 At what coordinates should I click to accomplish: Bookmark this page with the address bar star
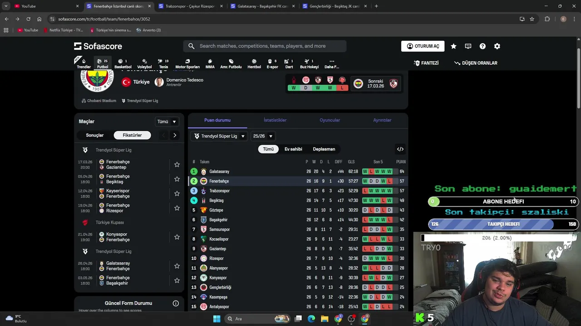click(x=532, y=19)
